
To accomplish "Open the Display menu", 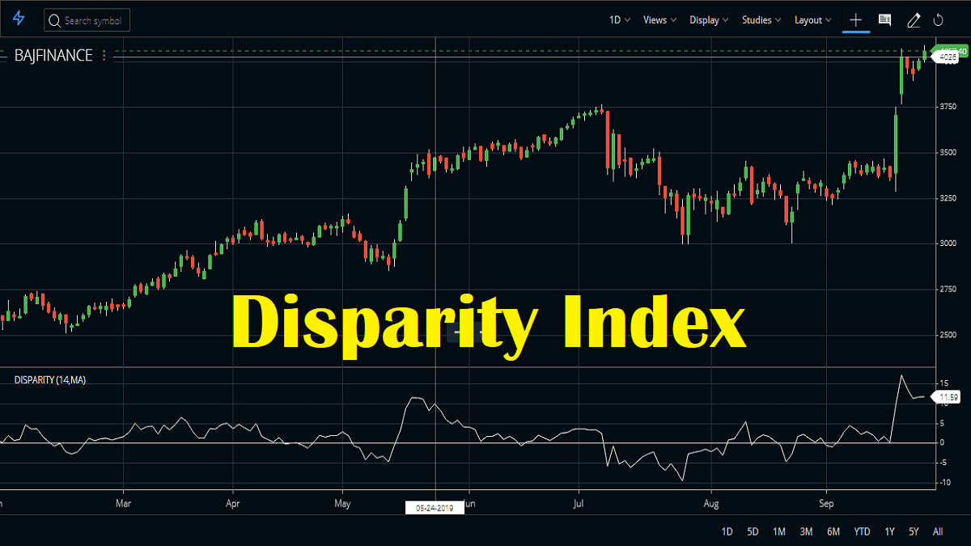I will (708, 19).
